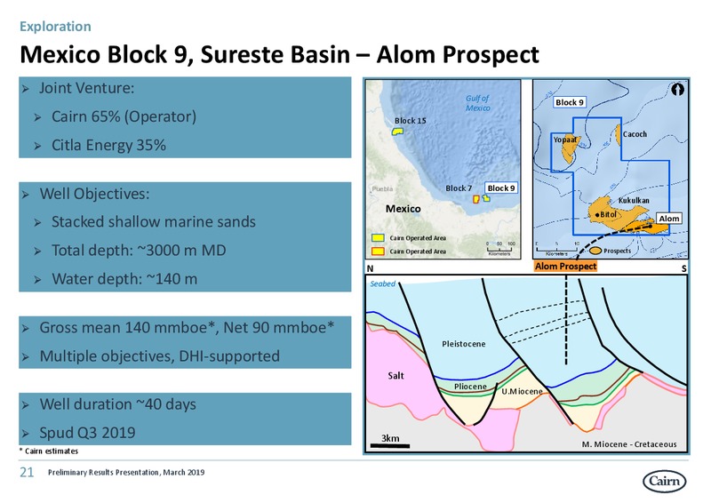This screenshot has width=711, height=503.
Task: Click 'Well duration ~40 days' text
Action: point(118,404)
